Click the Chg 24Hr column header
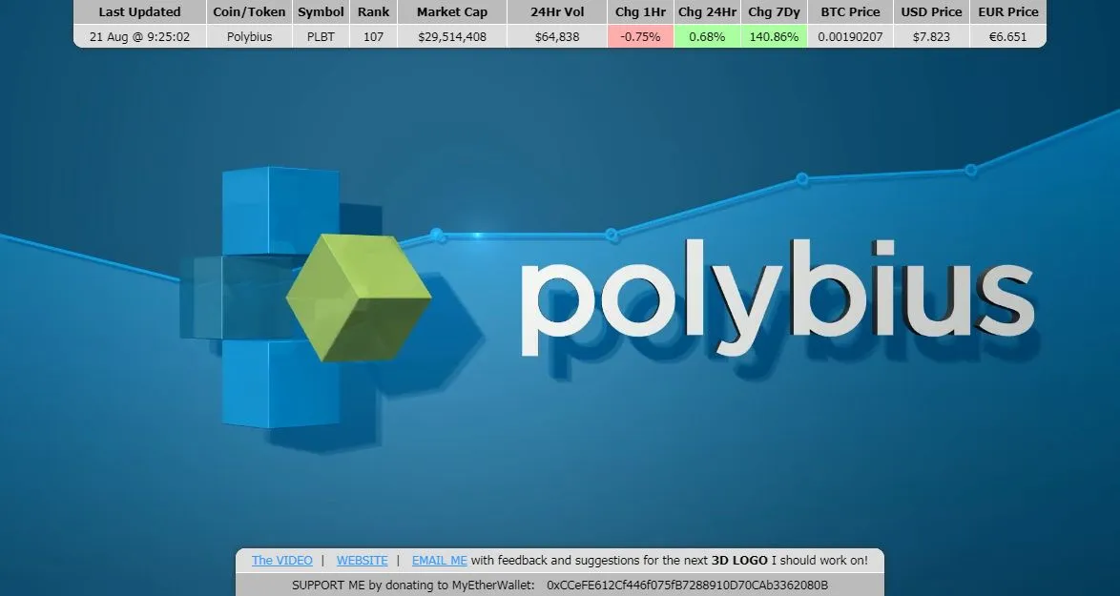The height and width of the screenshot is (596, 1120). tap(707, 12)
